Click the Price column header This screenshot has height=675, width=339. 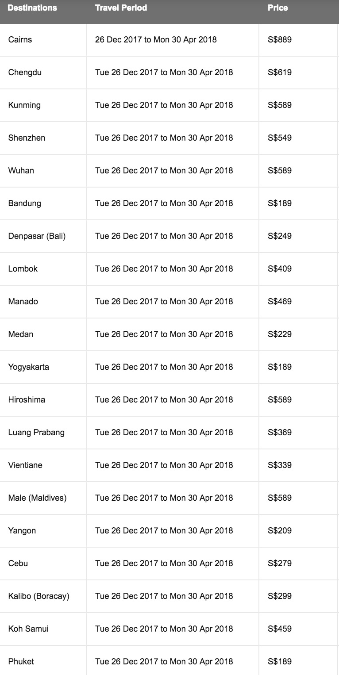click(x=277, y=8)
